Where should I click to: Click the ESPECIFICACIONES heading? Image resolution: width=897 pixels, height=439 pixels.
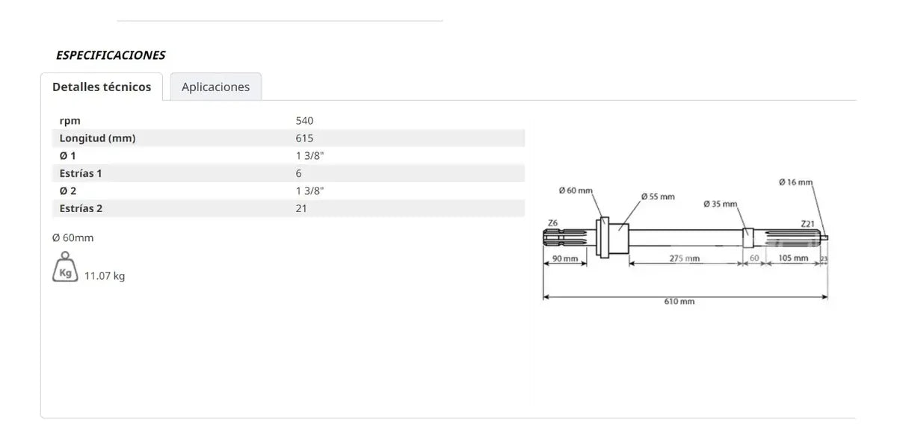click(111, 55)
